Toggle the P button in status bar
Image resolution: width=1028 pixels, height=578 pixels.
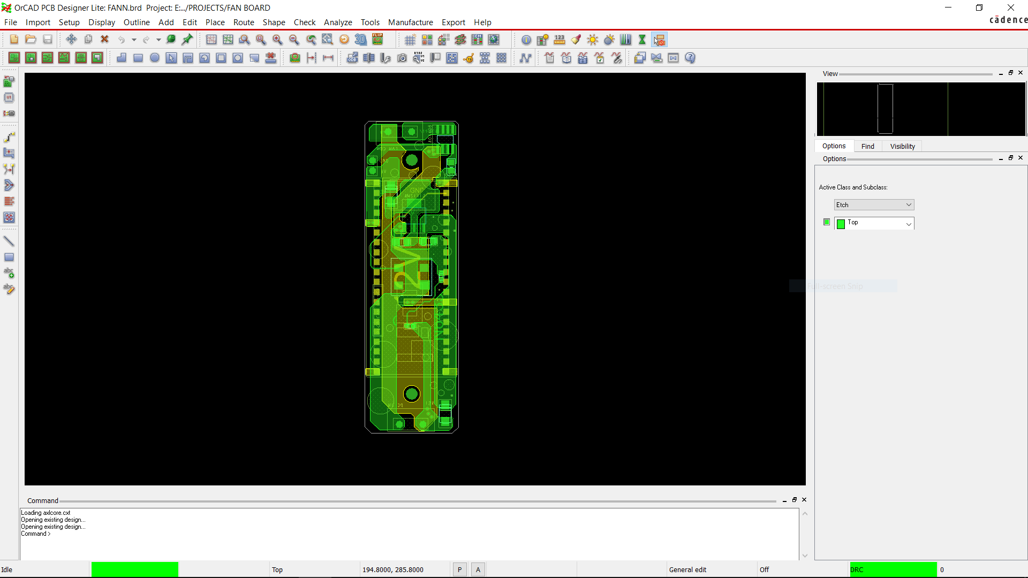pyautogui.click(x=459, y=569)
